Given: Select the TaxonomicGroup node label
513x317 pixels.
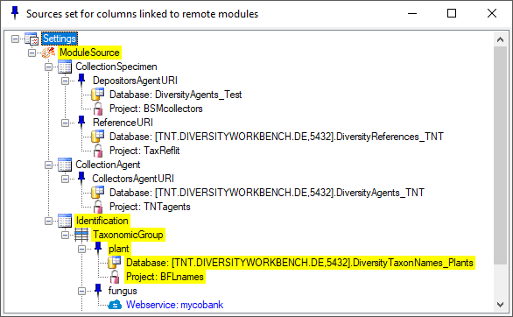Looking at the screenshot, I should 128,235.
